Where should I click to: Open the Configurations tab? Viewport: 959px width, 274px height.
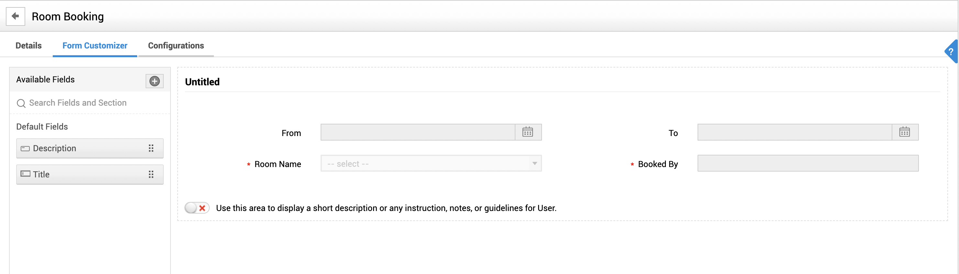(x=176, y=46)
